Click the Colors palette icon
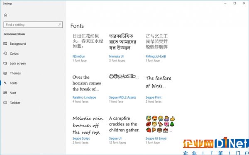Screen dimensions: 249x155 coord(5,53)
